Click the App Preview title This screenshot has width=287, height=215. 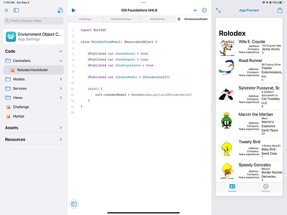(x=249, y=10)
